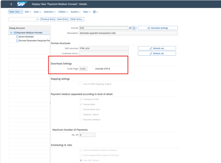The height and width of the screenshot is (163, 221).
Task: Toggle the House Bank checkbox
Action: point(81,104)
